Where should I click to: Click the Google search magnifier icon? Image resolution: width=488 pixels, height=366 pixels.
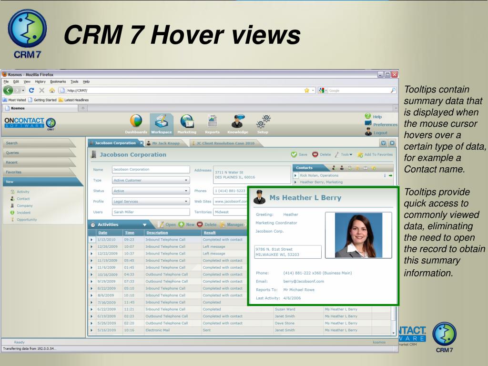393,90
